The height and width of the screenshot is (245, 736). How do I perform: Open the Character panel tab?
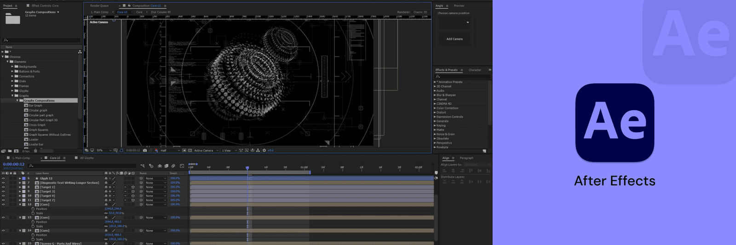(x=475, y=70)
